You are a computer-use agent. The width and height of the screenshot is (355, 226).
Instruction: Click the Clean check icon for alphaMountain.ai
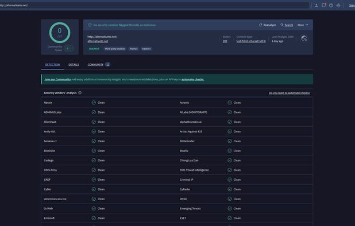pyautogui.click(x=230, y=122)
